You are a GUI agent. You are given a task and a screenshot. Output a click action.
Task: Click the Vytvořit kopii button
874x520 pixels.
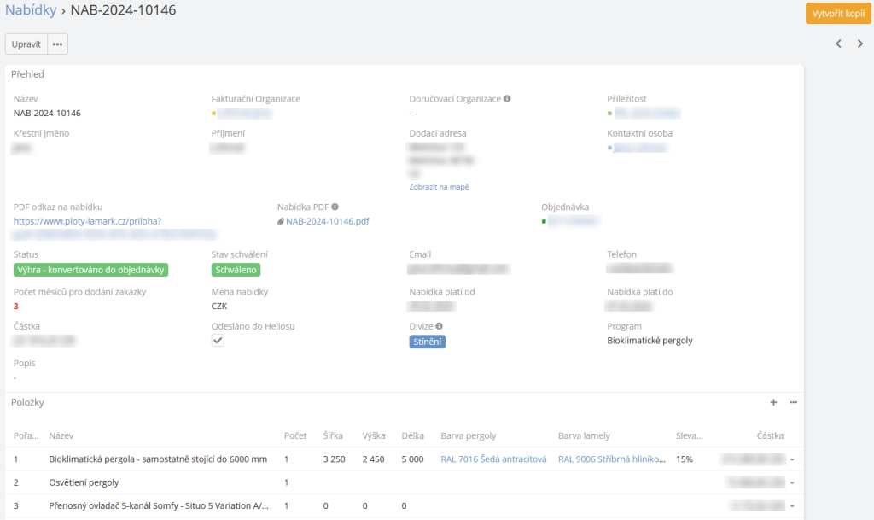(837, 13)
